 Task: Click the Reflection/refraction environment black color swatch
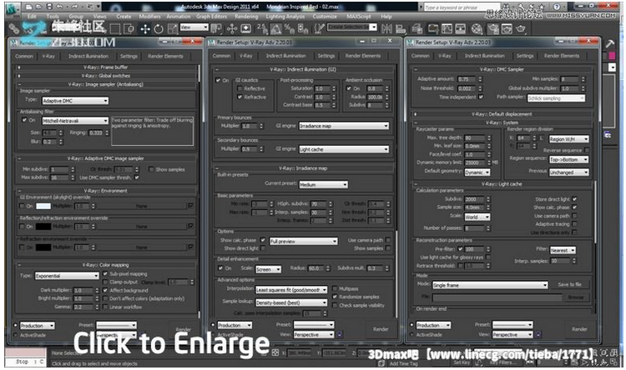[x=43, y=227]
